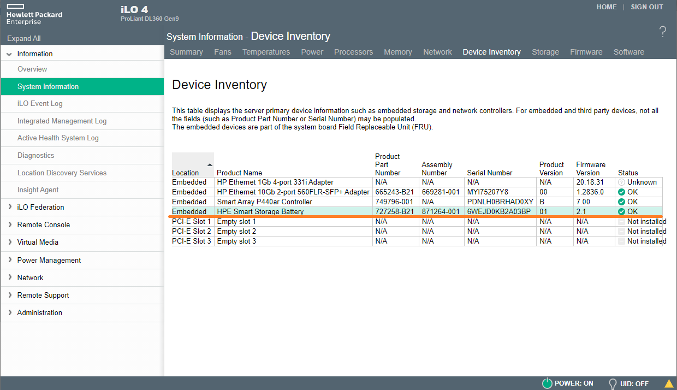This screenshot has height=390, width=677.
Task: Switch to the Storage tab
Action: pos(545,52)
